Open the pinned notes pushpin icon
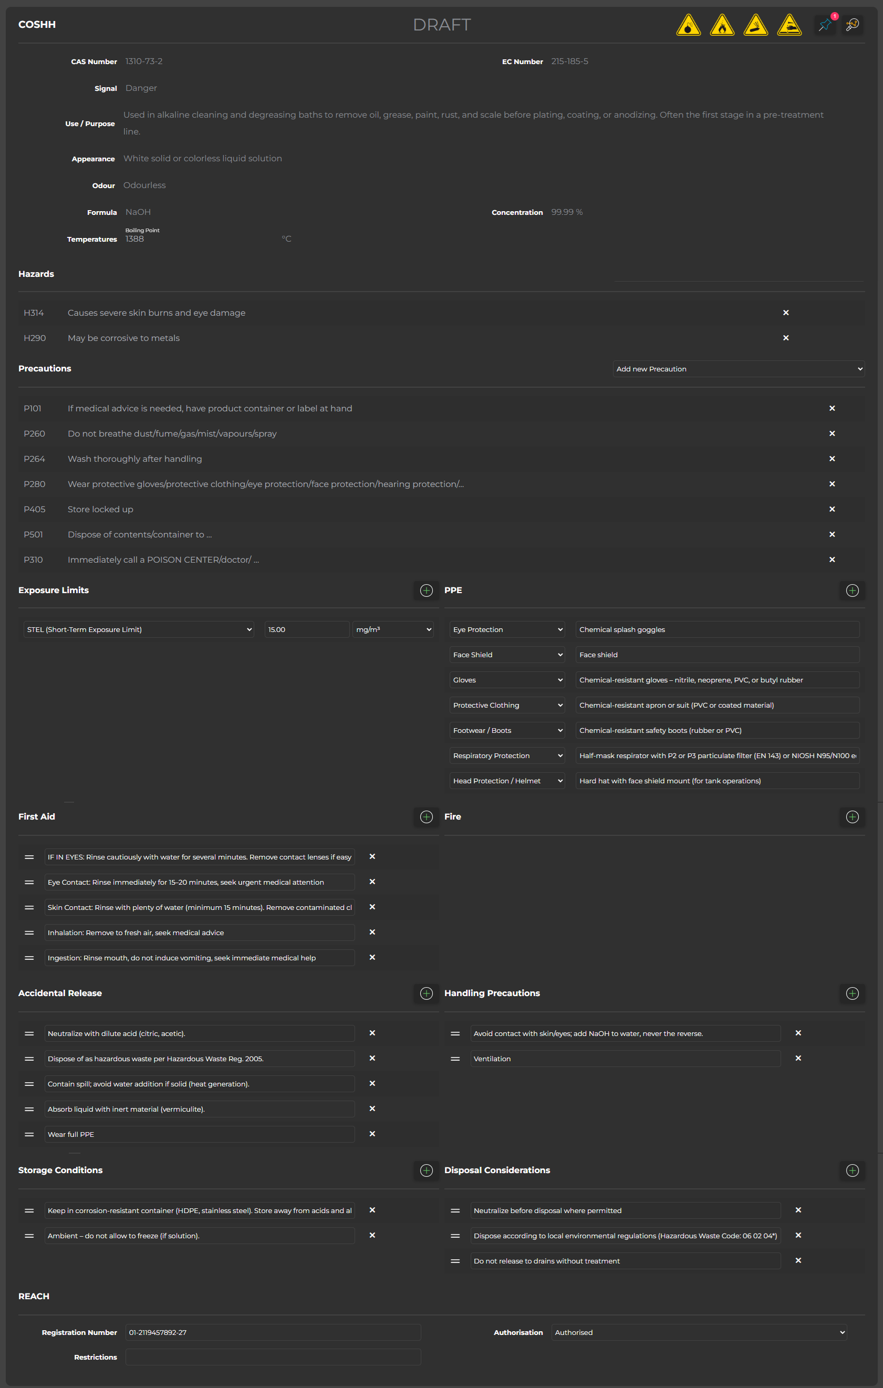 tap(825, 25)
